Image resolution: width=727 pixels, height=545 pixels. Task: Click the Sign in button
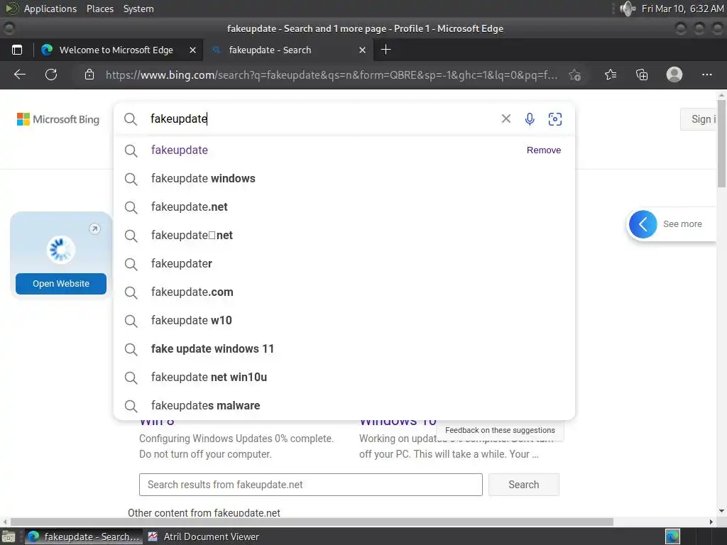coord(699,119)
